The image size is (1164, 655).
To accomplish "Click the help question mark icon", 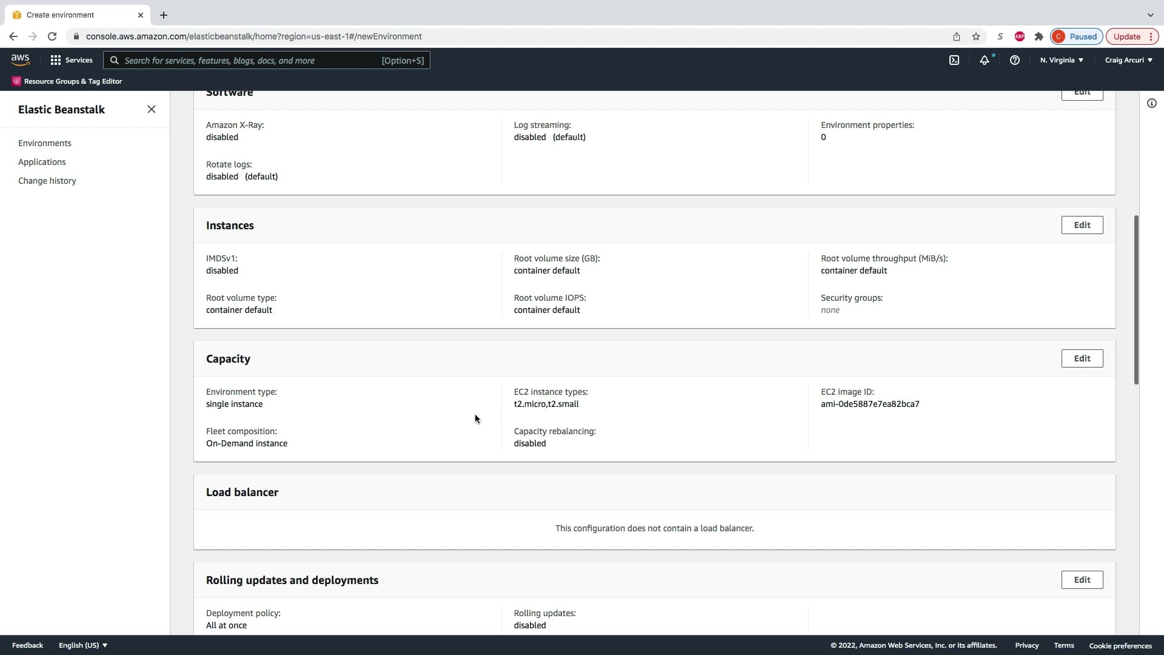I will click(1014, 60).
